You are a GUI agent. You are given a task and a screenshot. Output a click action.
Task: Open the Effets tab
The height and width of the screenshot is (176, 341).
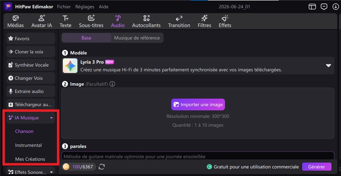point(225,22)
